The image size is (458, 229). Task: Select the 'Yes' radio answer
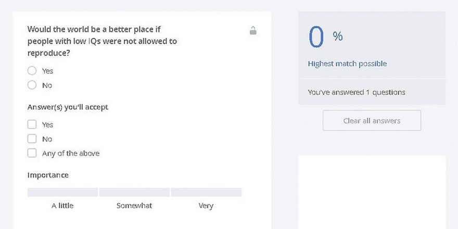(32, 71)
